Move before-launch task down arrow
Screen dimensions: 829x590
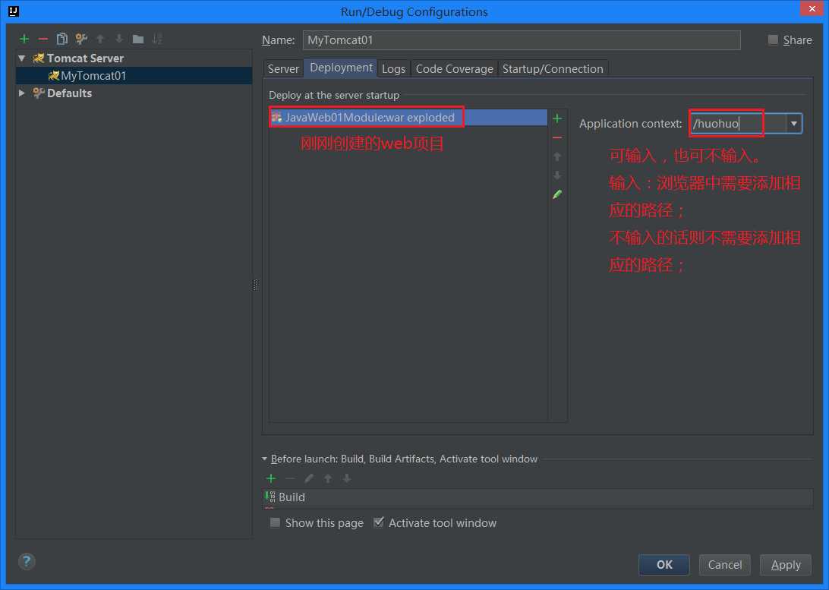[x=347, y=478]
